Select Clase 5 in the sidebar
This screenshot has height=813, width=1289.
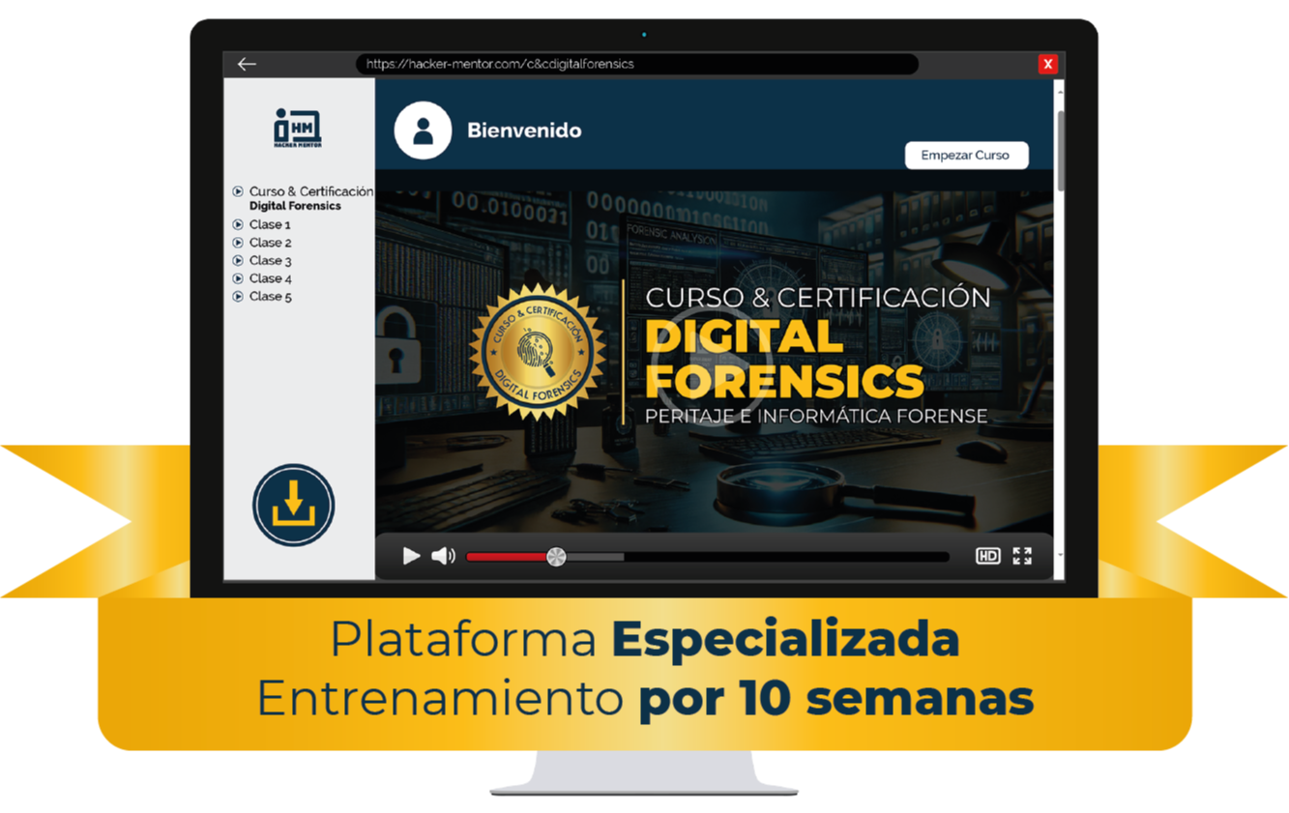point(262,297)
